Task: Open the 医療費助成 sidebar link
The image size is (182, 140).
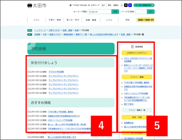Action: pyautogui.click(x=128, y=123)
